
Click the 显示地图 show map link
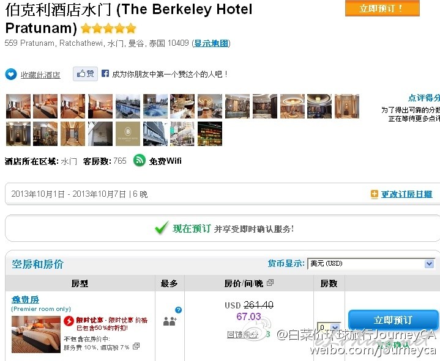tap(211, 43)
